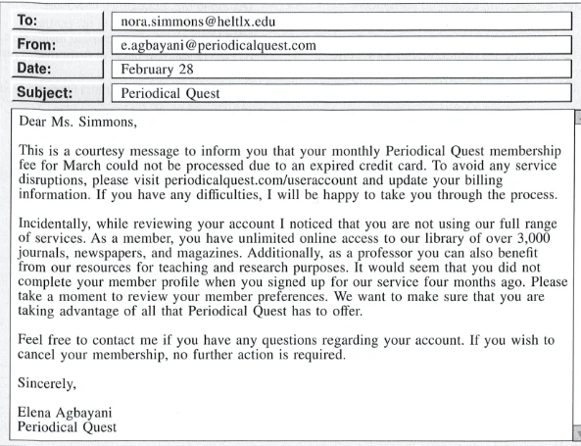
Task: Open the periodicalquest.com/useraccount link
Action: pyautogui.click(x=261, y=180)
